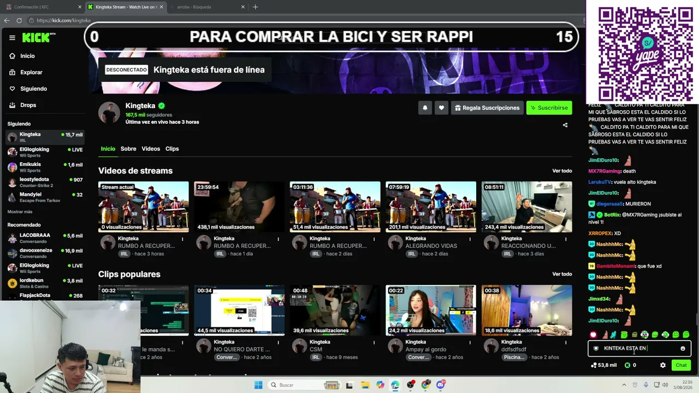This screenshot has height=393, width=699.
Task: Open the 23:59:54 stream video thumbnail
Action: pos(239,206)
